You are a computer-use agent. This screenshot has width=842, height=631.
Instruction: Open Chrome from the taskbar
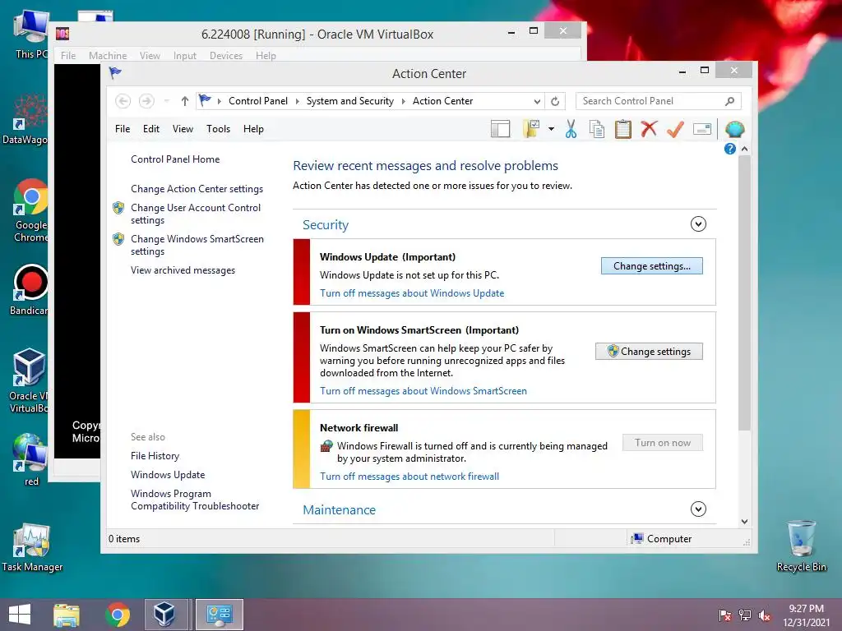(x=118, y=615)
